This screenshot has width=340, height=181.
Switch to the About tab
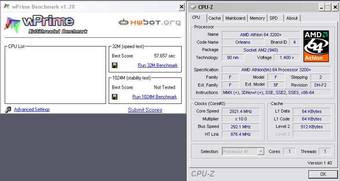click(292, 18)
